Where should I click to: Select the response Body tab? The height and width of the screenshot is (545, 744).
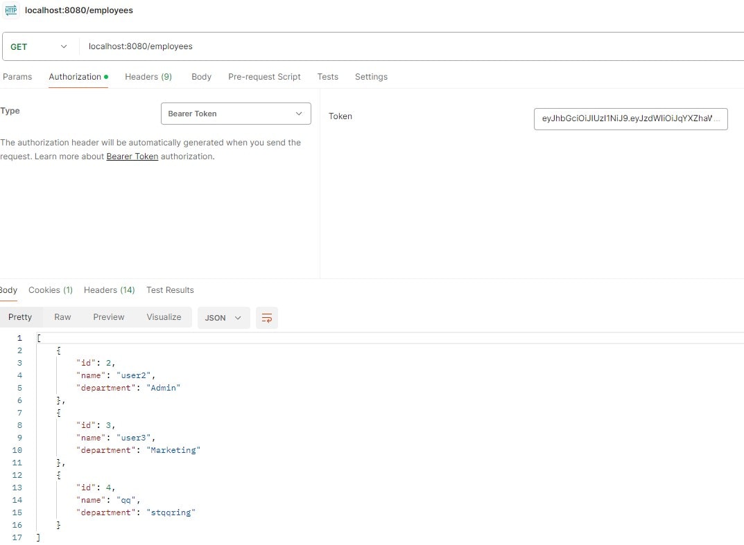pyautogui.click(x=8, y=290)
